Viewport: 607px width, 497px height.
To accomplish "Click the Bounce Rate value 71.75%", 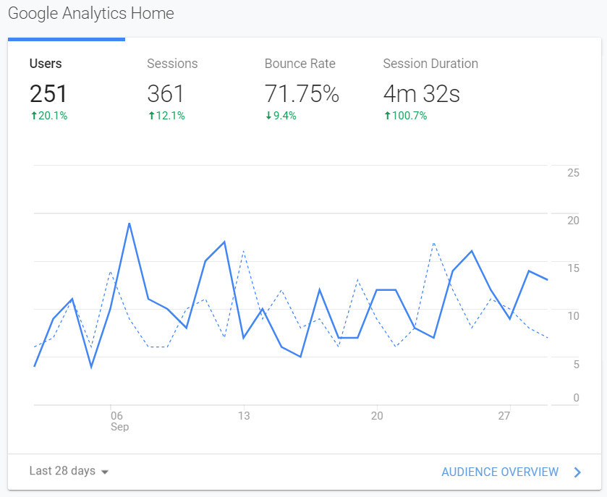I will pyautogui.click(x=302, y=93).
